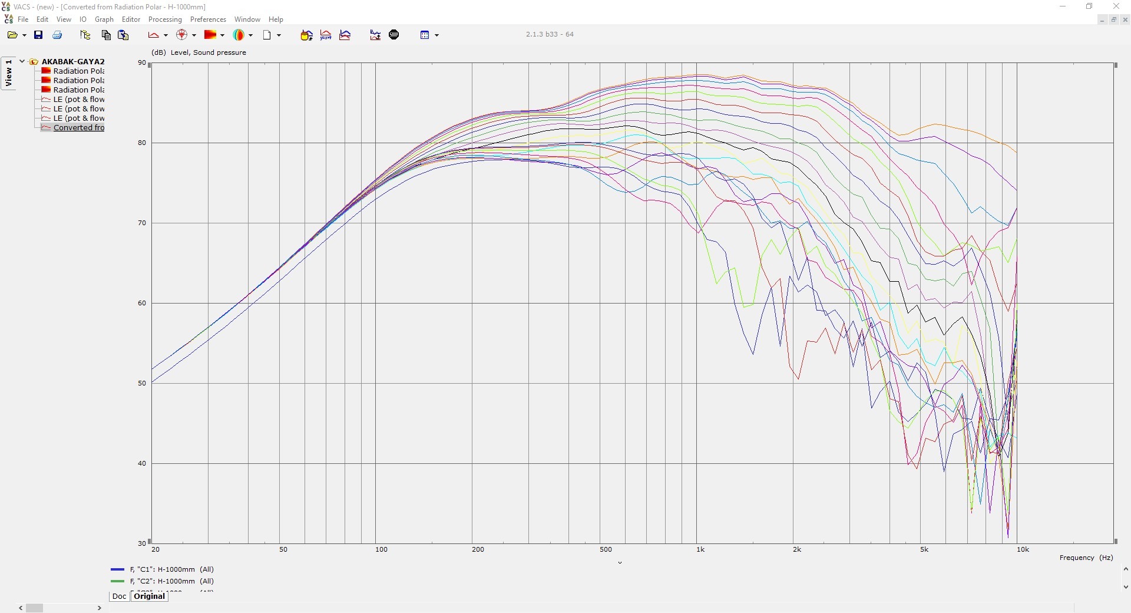
Task: Click the tree panel's scroll left arrow
Action: 21,608
